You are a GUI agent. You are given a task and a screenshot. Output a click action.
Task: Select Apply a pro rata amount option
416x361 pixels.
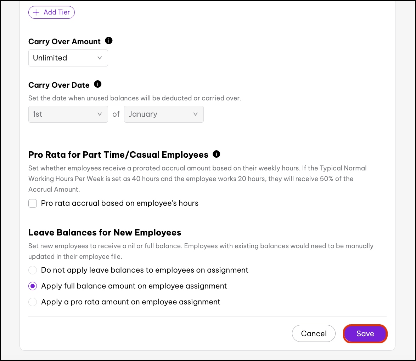(x=33, y=302)
